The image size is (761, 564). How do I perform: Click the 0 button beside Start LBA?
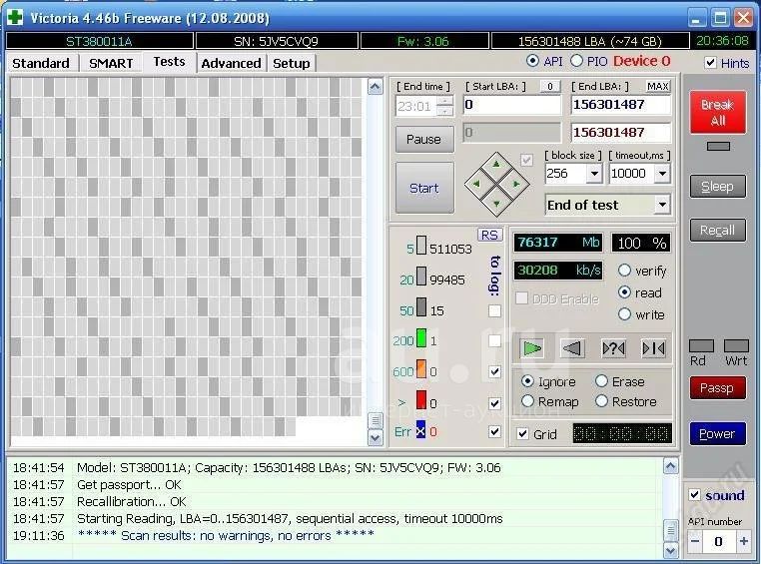tap(550, 86)
